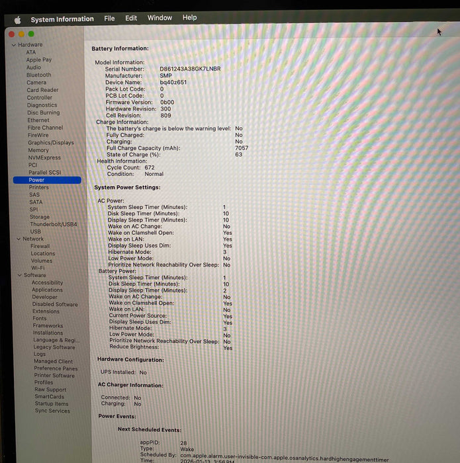Screen dimensions: 460x463
Task: Select Disabled Software in the sidebar
Action: [55, 304]
